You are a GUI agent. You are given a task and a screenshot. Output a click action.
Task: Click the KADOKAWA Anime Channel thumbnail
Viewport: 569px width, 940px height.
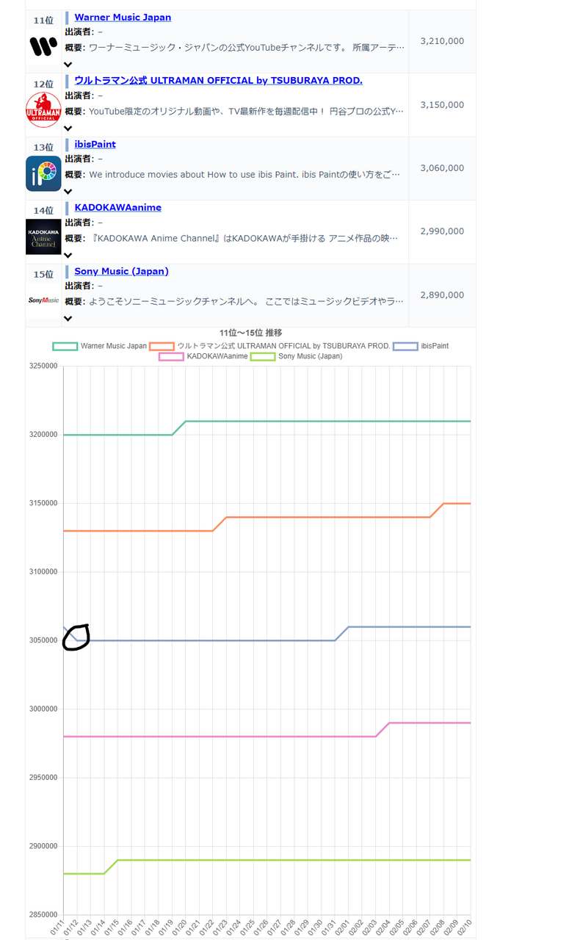(x=43, y=236)
